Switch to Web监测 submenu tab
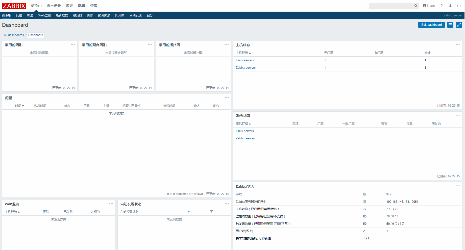This screenshot has width=465, height=250. [44, 15]
